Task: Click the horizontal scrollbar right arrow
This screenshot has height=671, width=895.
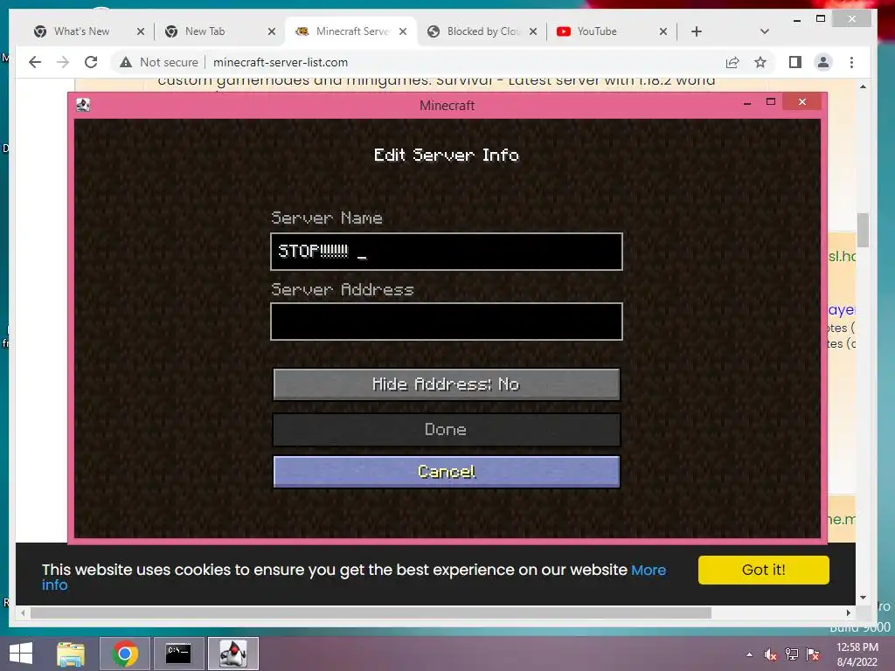Action: [x=848, y=612]
